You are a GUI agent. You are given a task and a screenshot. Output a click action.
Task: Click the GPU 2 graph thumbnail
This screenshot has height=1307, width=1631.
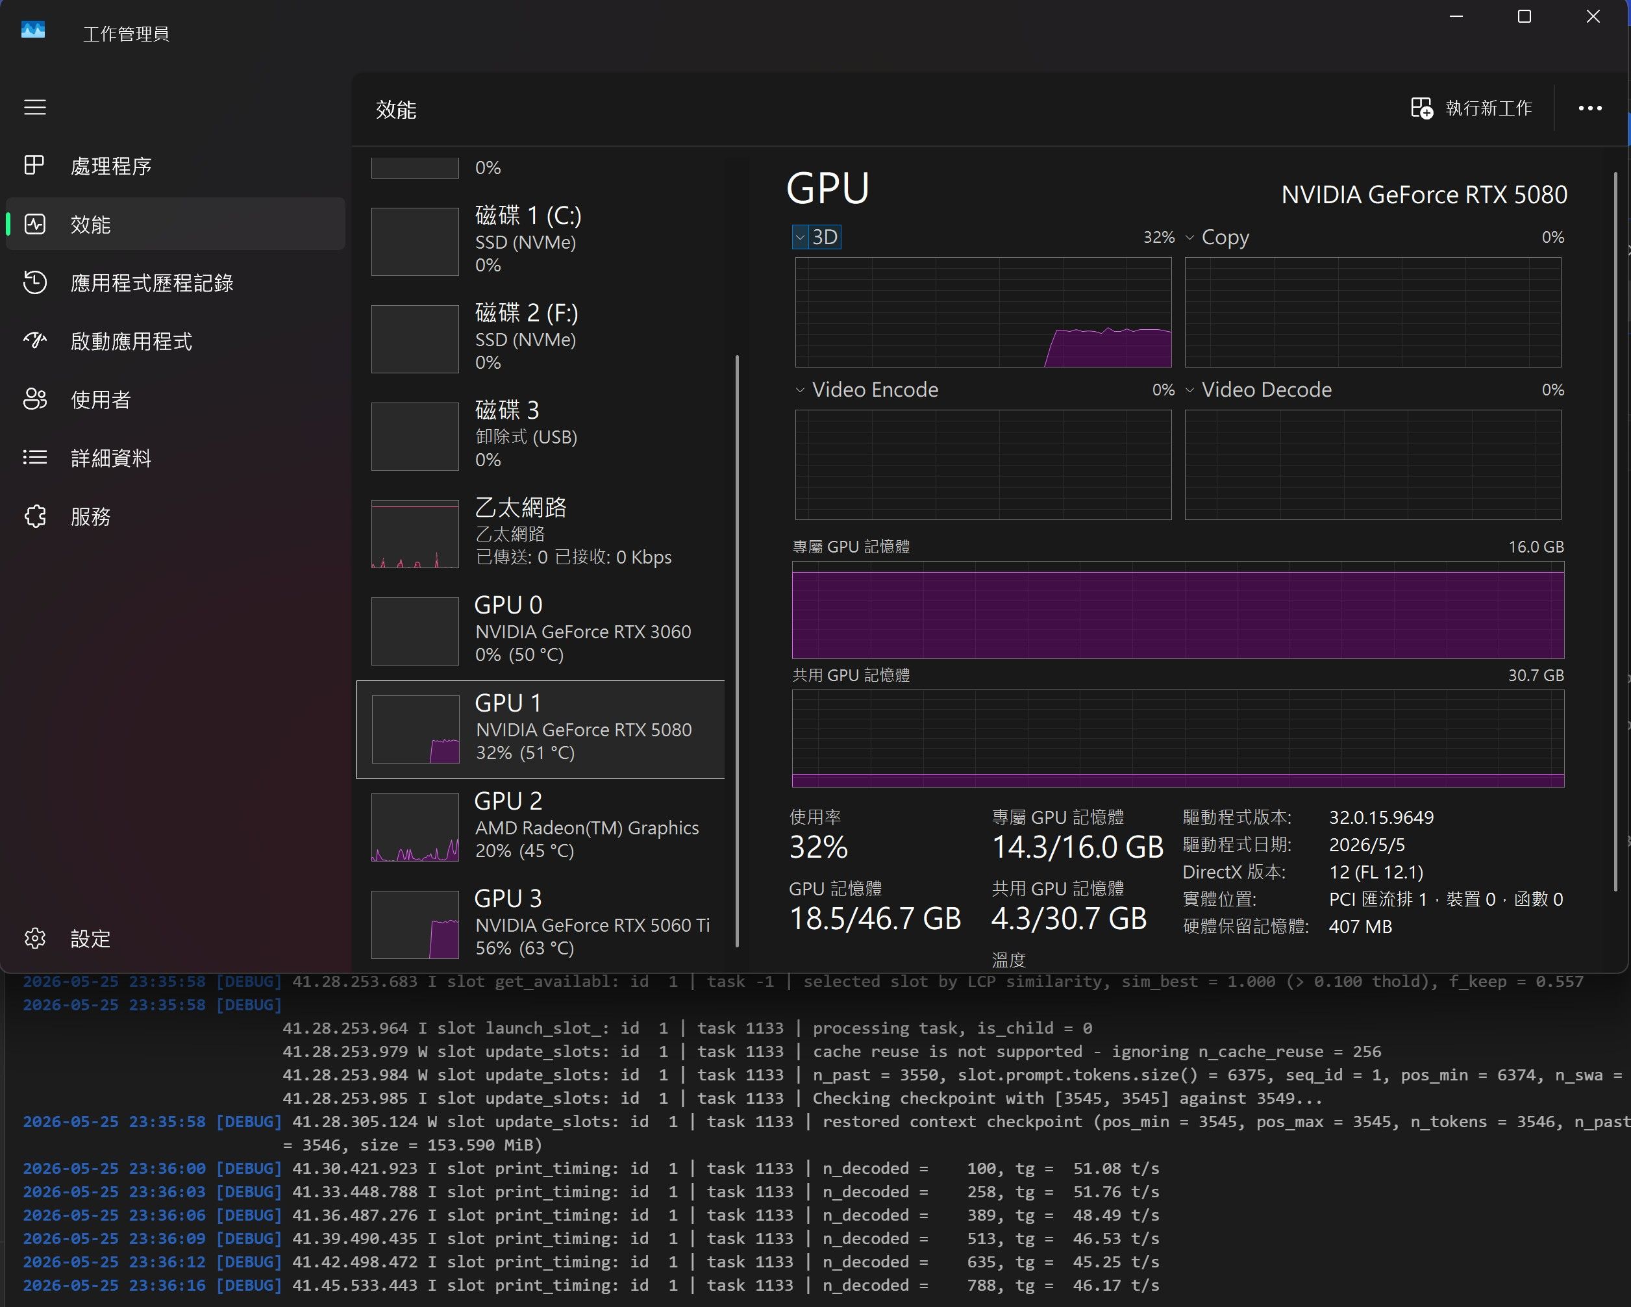414,827
